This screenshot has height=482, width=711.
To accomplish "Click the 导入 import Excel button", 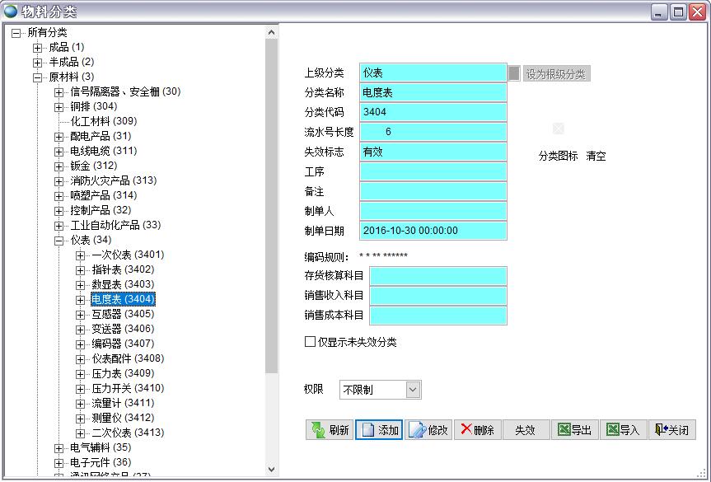I will [x=623, y=430].
